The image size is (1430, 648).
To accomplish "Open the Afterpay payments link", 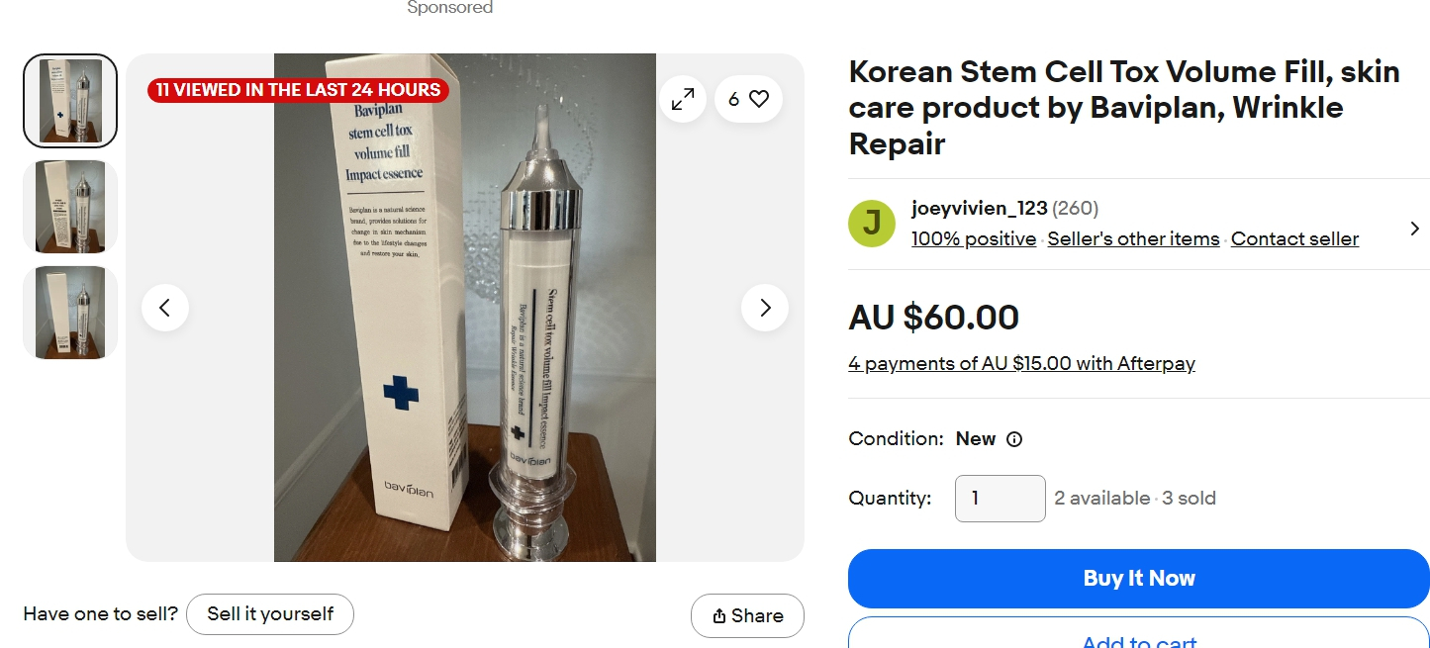I will coord(1021,363).
